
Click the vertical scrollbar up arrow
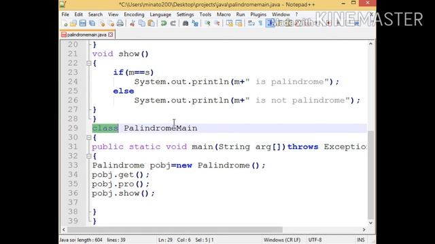(x=370, y=43)
